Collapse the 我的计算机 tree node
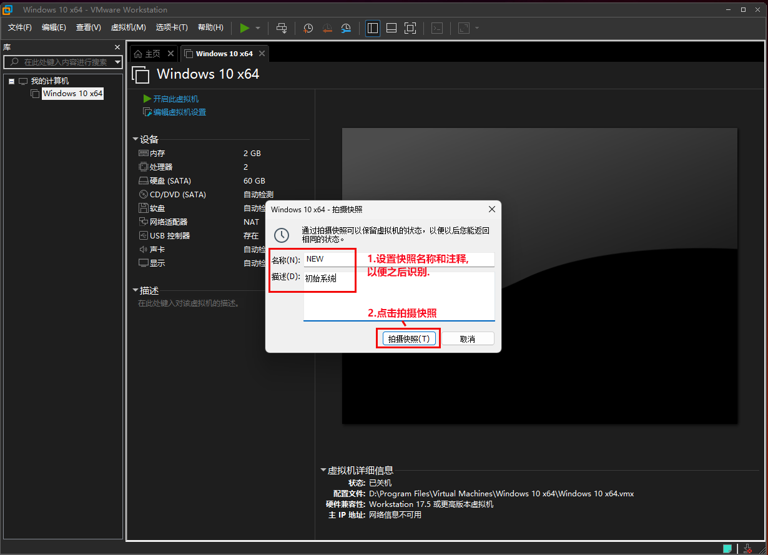 point(11,81)
